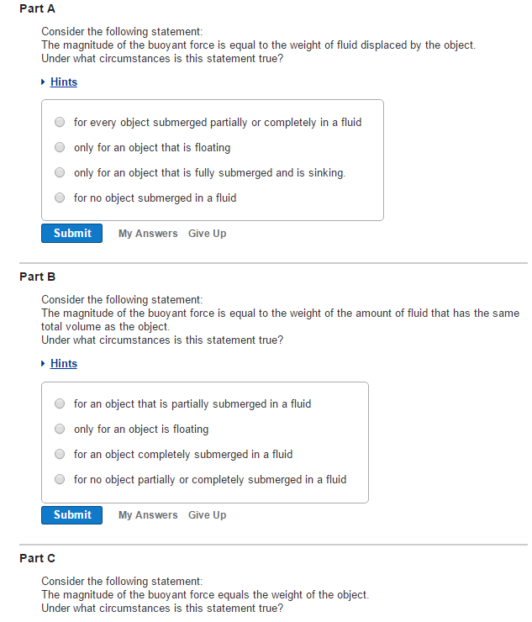This screenshot has width=532, height=622.
Task: Click the Part C heading
Action: pos(37,558)
